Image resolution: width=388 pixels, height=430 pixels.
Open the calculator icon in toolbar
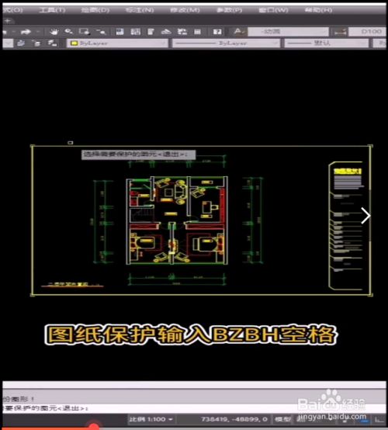197,32
